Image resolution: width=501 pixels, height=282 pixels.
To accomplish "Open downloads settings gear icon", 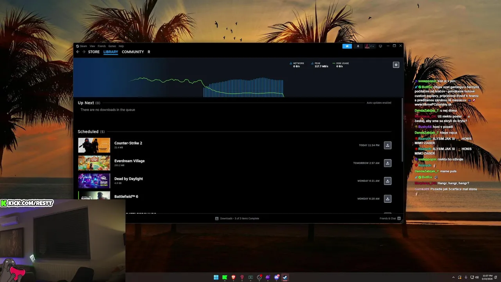I will [396, 65].
